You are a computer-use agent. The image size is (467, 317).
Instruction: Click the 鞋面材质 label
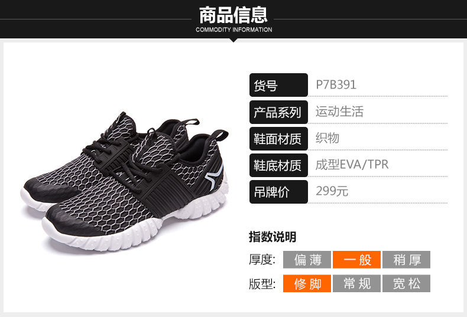click(278, 139)
